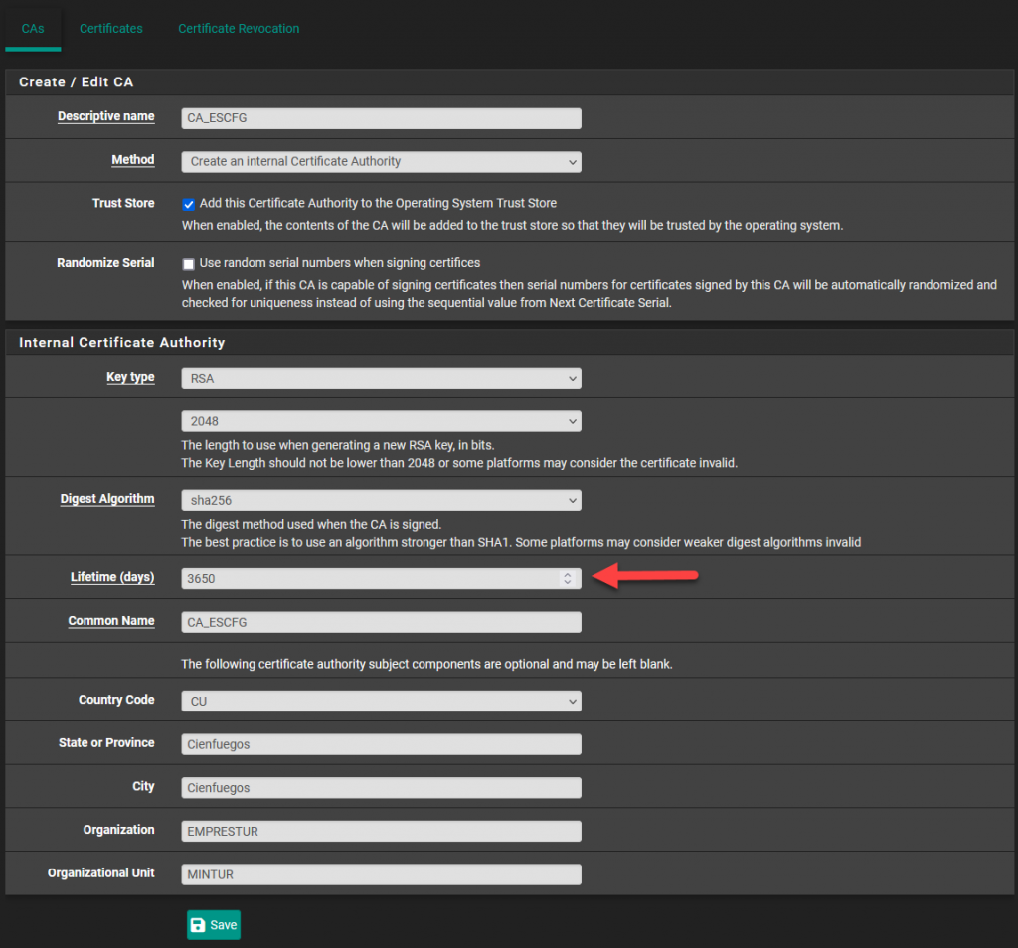Select the CAs tab

point(33,29)
